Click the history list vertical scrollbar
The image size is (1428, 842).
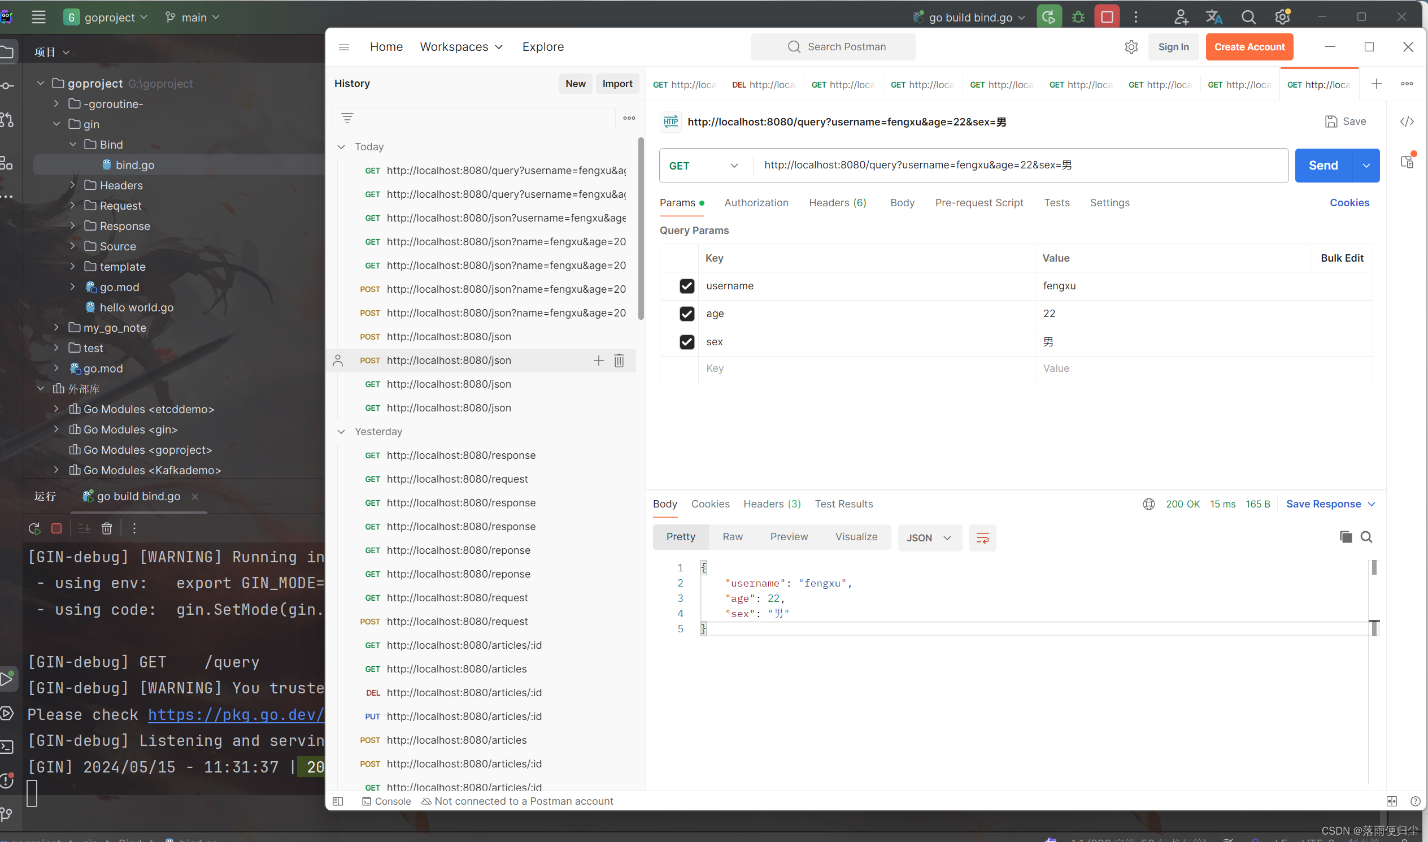(641, 229)
